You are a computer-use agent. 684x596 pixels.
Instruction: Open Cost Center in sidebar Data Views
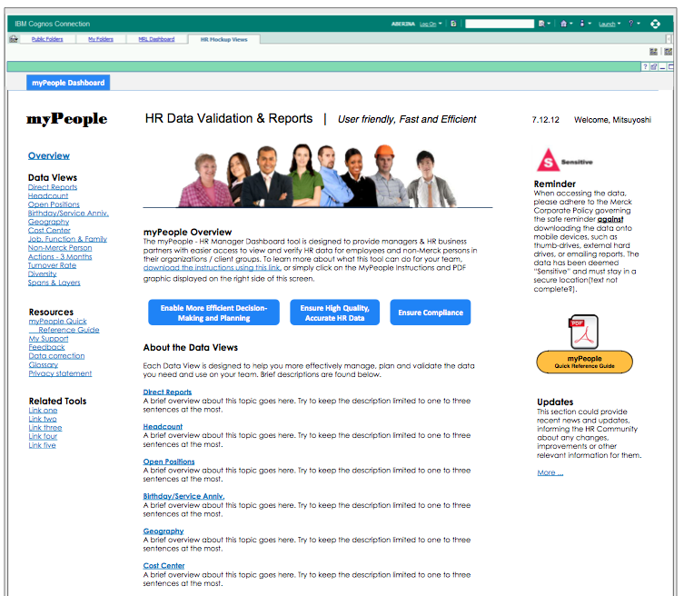click(x=49, y=231)
